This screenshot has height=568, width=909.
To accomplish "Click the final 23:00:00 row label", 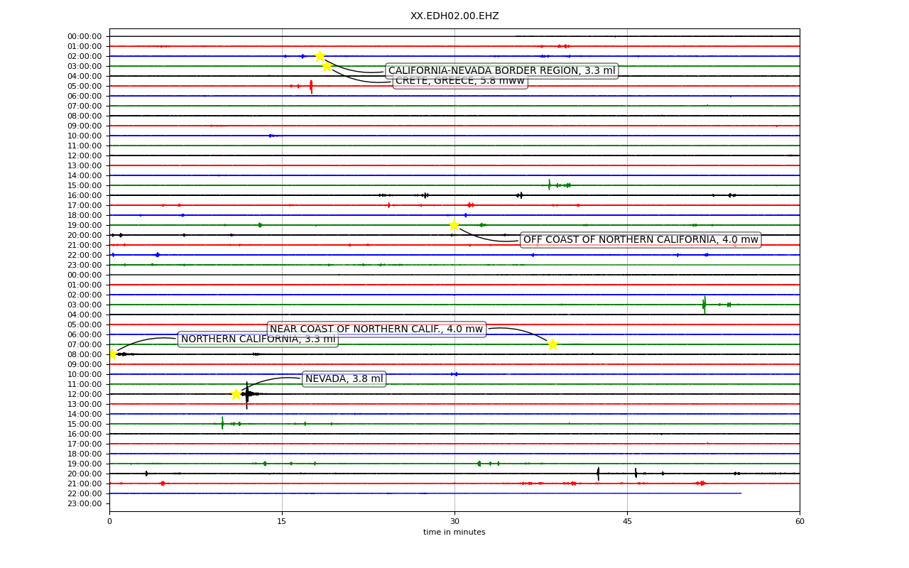I will coord(85,503).
